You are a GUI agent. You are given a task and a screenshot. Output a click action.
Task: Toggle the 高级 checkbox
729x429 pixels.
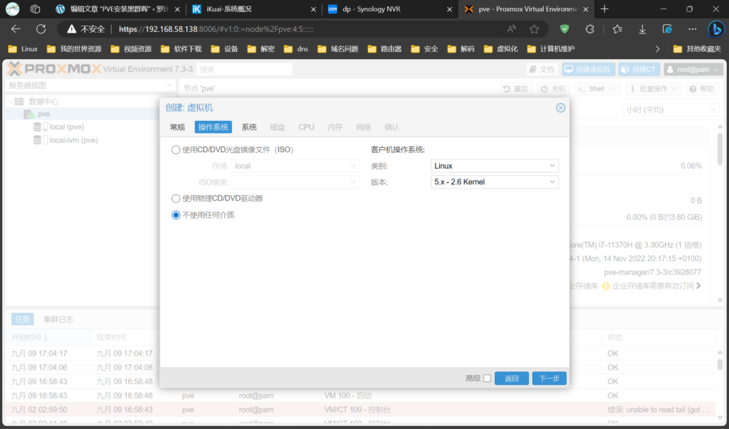(487, 378)
